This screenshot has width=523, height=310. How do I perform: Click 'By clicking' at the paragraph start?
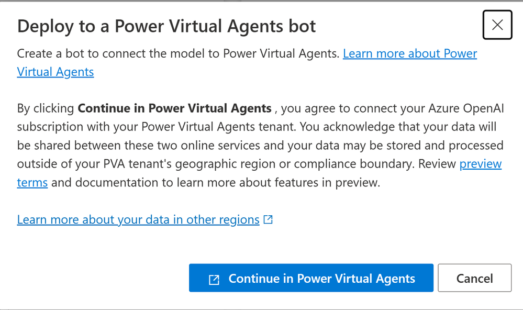point(46,108)
